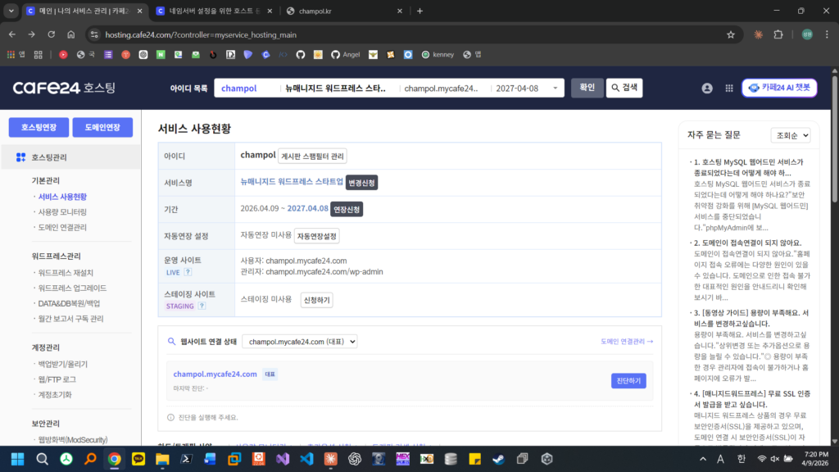Open the Chrome extensions puzzle icon
The image size is (839, 472).
[778, 34]
